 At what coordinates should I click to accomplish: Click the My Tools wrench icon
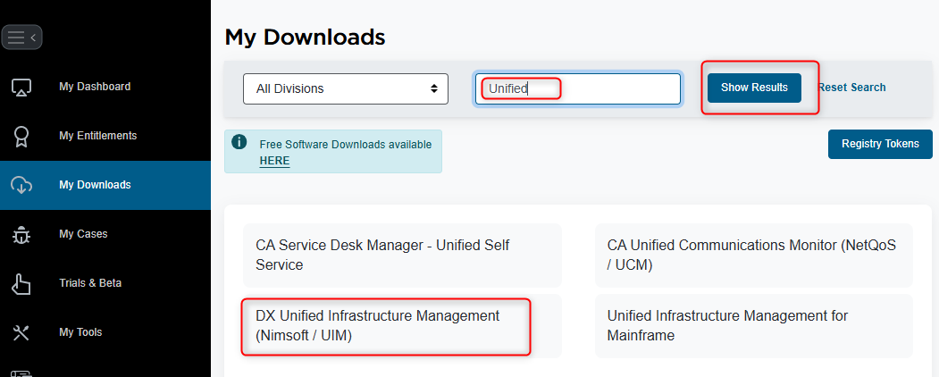coord(21,332)
